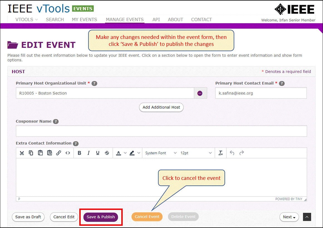Click the Add Additional Host button
Viewport: 323px width, 228px height.
click(x=161, y=107)
